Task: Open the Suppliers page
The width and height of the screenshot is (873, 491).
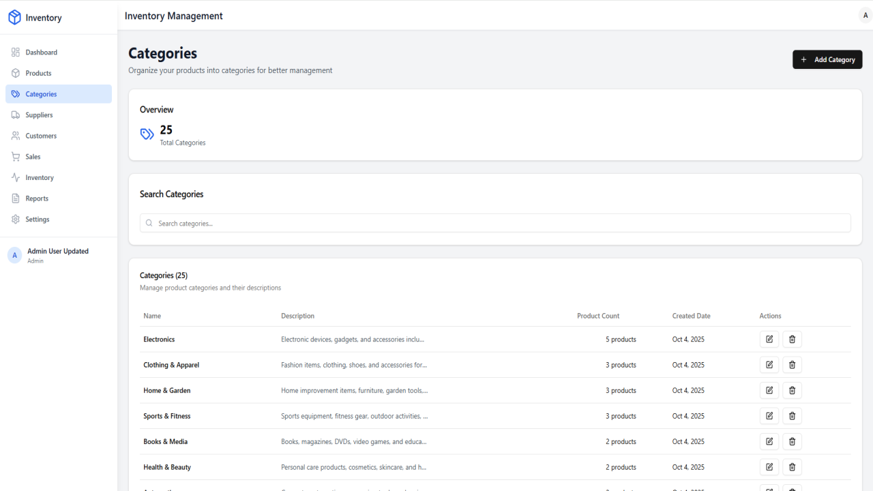Action: (x=59, y=115)
